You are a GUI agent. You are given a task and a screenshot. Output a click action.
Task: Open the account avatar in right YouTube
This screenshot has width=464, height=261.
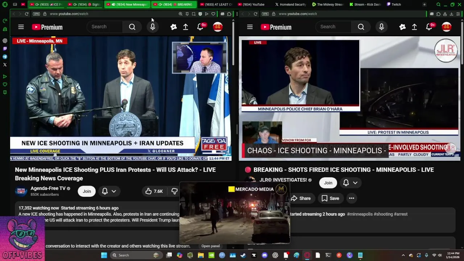tap(447, 27)
